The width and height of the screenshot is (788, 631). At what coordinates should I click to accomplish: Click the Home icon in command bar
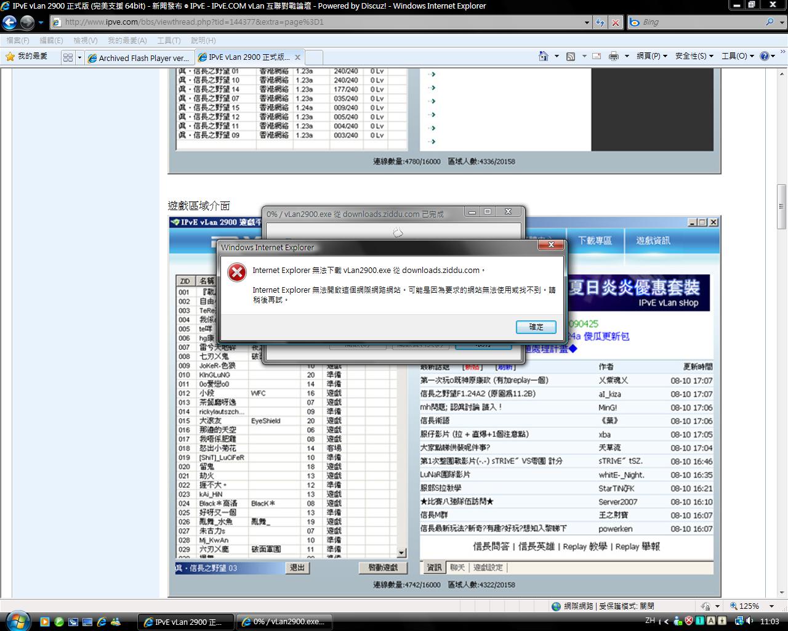tap(543, 56)
